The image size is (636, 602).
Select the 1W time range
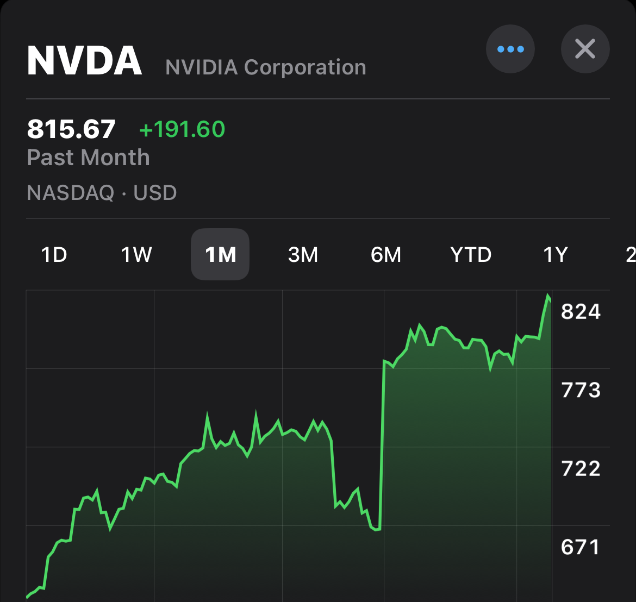point(136,254)
